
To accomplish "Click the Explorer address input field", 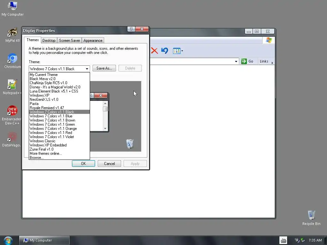I will [192, 61].
